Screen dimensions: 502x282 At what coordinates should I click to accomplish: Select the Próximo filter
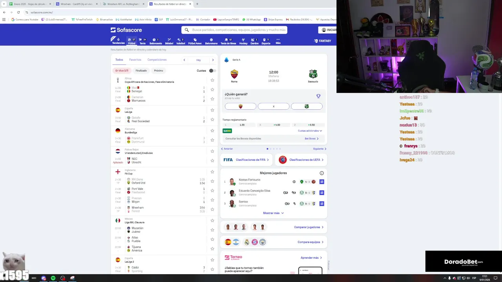(x=158, y=70)
